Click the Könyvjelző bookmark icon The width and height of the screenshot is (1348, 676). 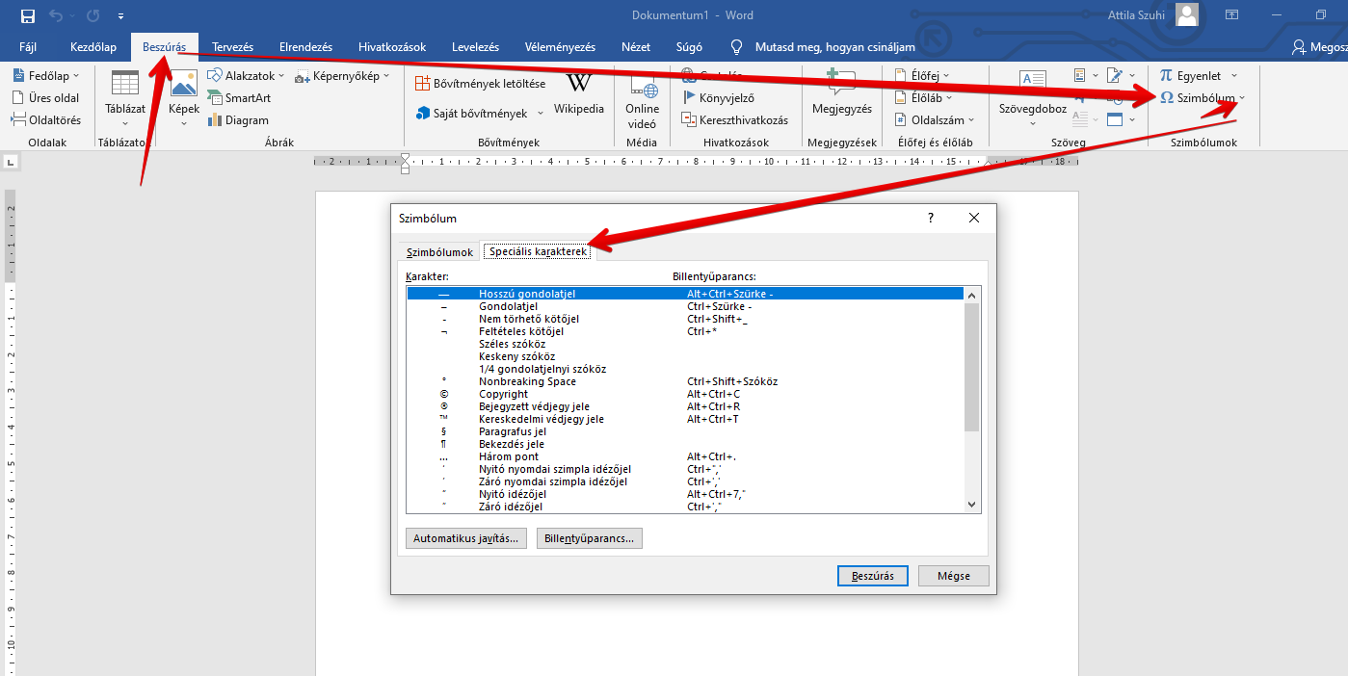(689, 97)
